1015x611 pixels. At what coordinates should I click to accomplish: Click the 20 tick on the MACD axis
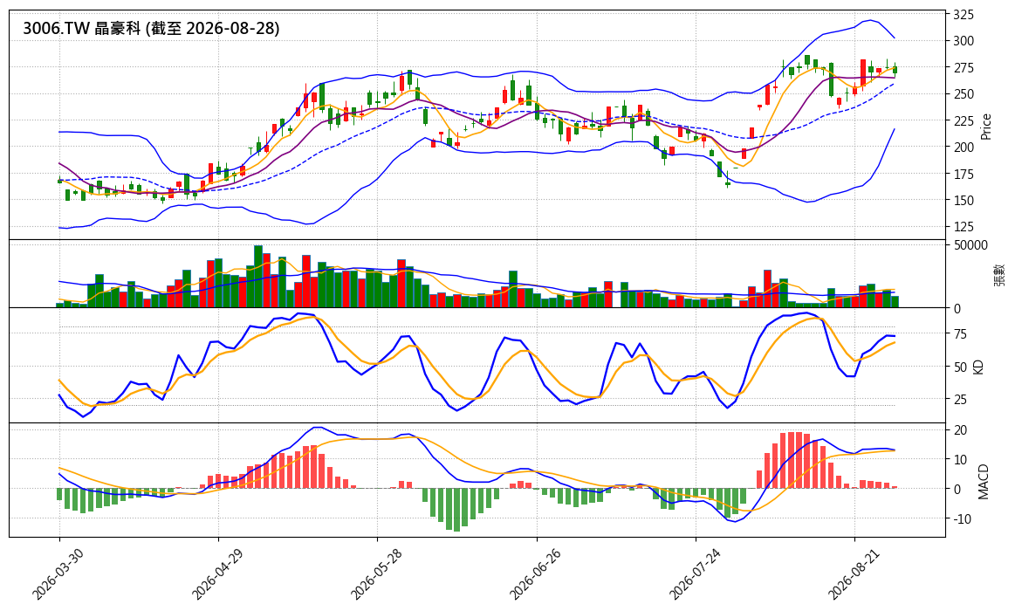[x=961, y=429]
